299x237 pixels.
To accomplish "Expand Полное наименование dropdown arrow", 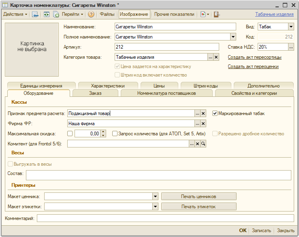I will [x=233, y=37].
